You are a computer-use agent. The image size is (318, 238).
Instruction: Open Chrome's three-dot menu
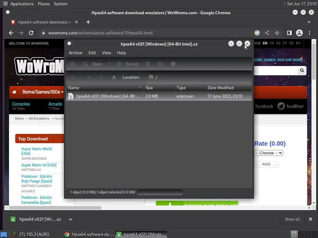[x=310, y=33]
